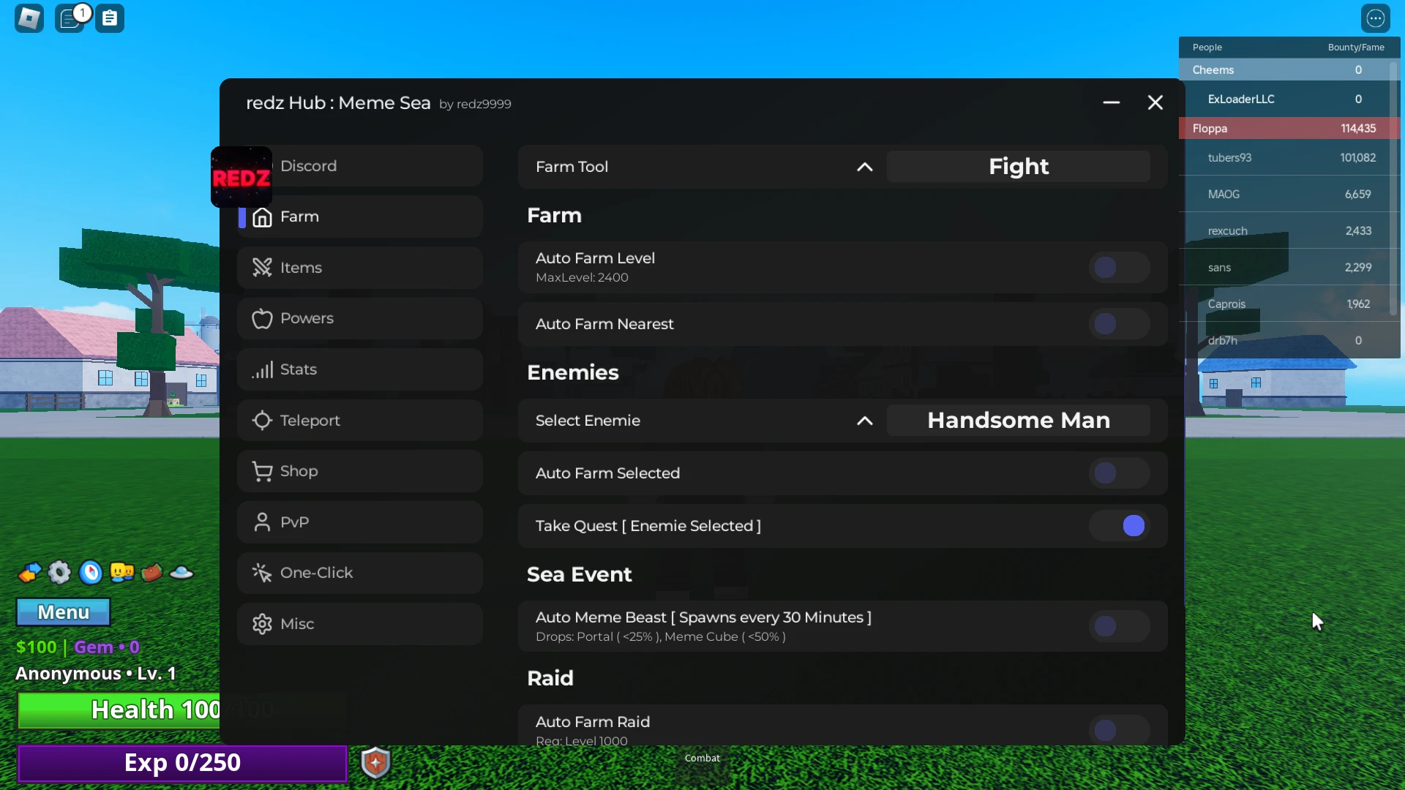The height and width of the screenshot is (790, 1405).
Task: Click the green Health bar
Action: (119, 710)
